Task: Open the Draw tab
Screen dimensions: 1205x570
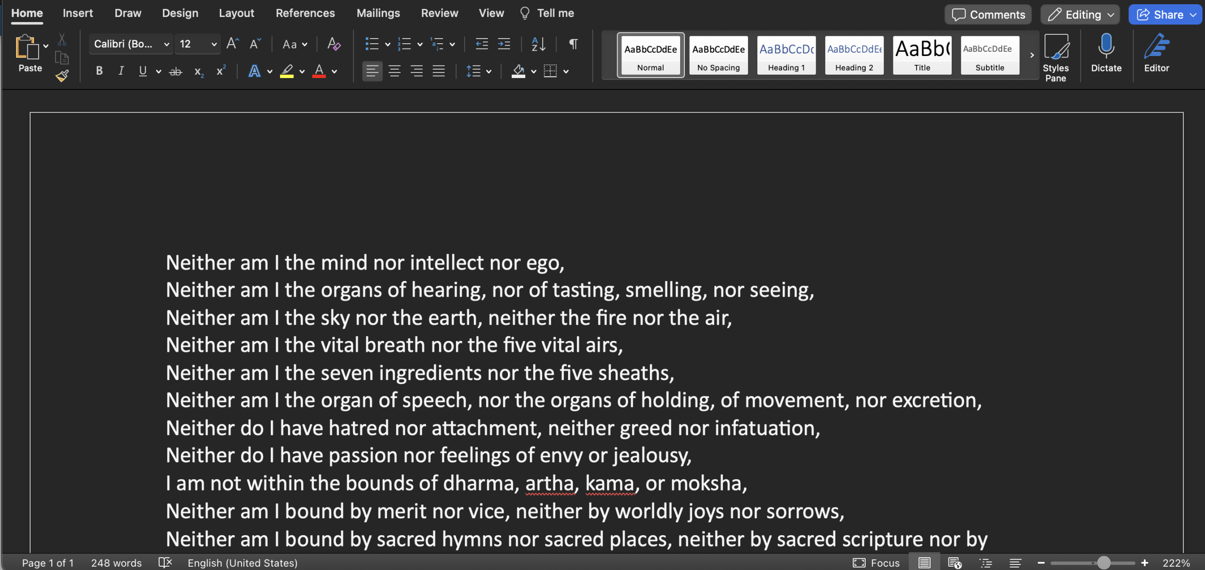Action: click(128, 13)
